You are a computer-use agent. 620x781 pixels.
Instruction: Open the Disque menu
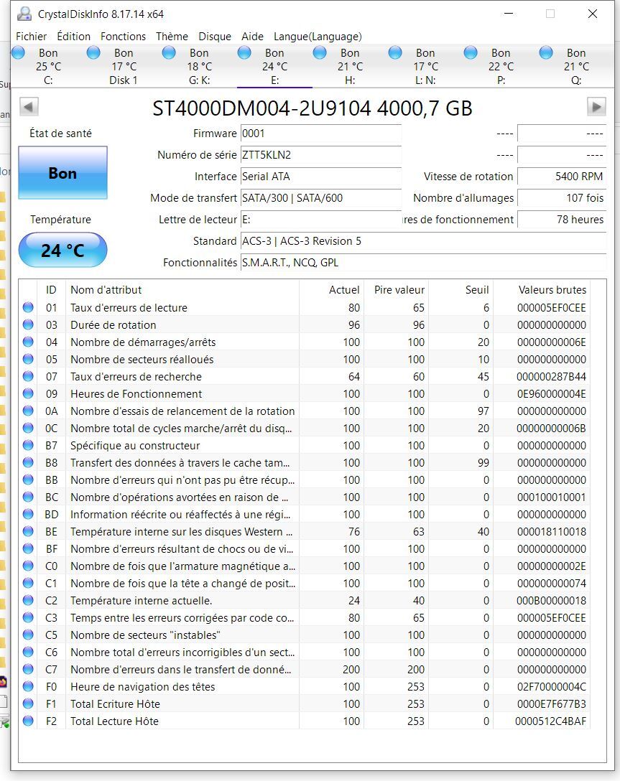click(x=215, y=37)
